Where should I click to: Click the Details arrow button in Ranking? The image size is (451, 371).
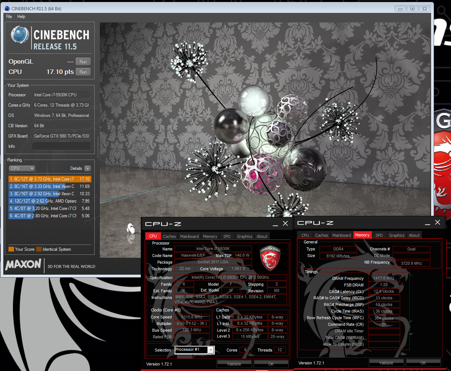(x=87, y=168)
